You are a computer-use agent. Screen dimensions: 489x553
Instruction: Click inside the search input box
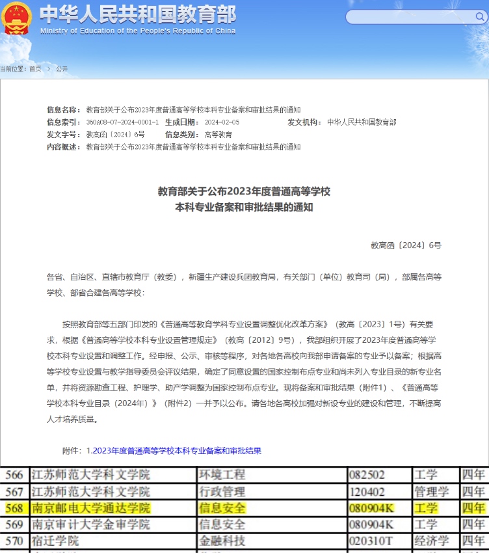403,17
